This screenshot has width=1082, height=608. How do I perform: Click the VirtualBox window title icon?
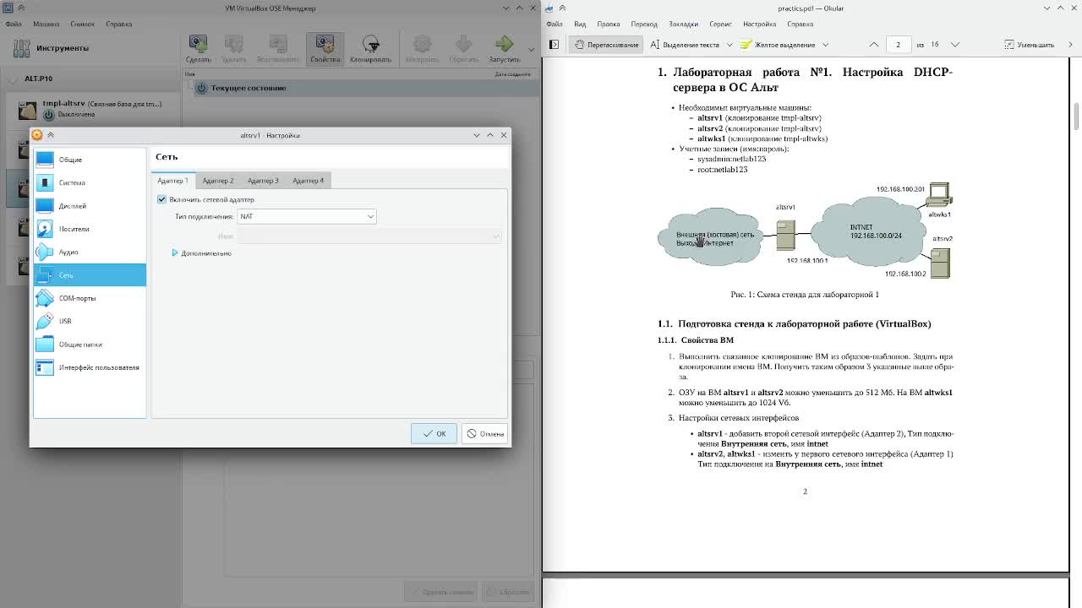(x=8, y=8)
